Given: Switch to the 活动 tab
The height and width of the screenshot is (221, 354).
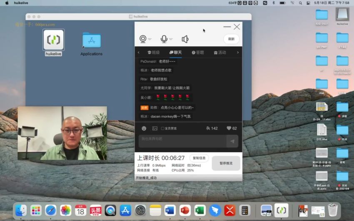Looking at the screenshot, I should click(220, 53).
